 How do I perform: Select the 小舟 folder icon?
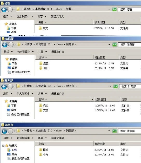tap(41, 154)
